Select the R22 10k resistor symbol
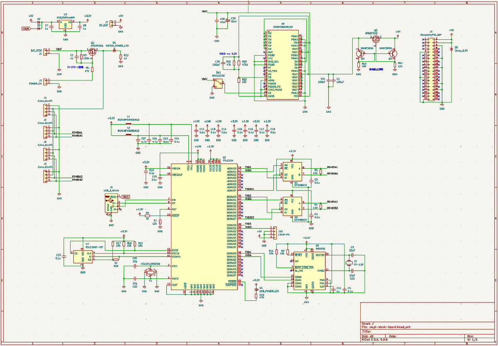The image size is (498, 346). coord(239,80)
